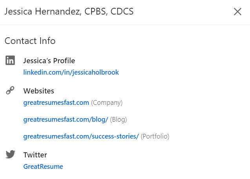The height and width of the screenshot is (179, 250).
Task: Visit the greatresumesfast.com/blog/ link
Action: 66,119
